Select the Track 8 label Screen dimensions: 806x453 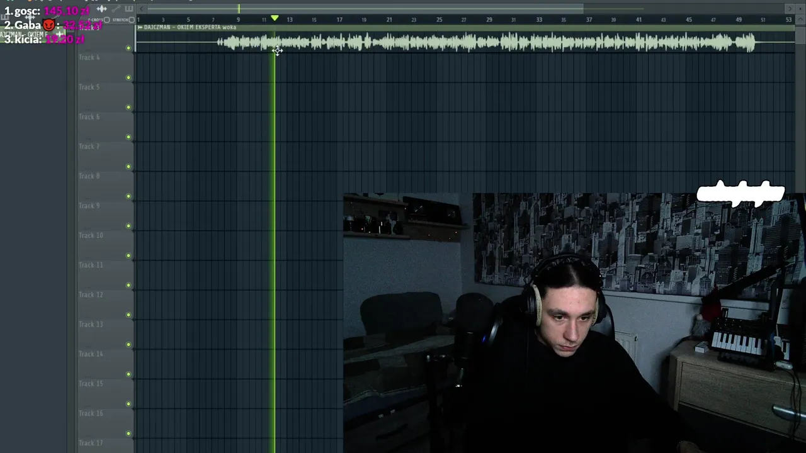tap(89, 176)
